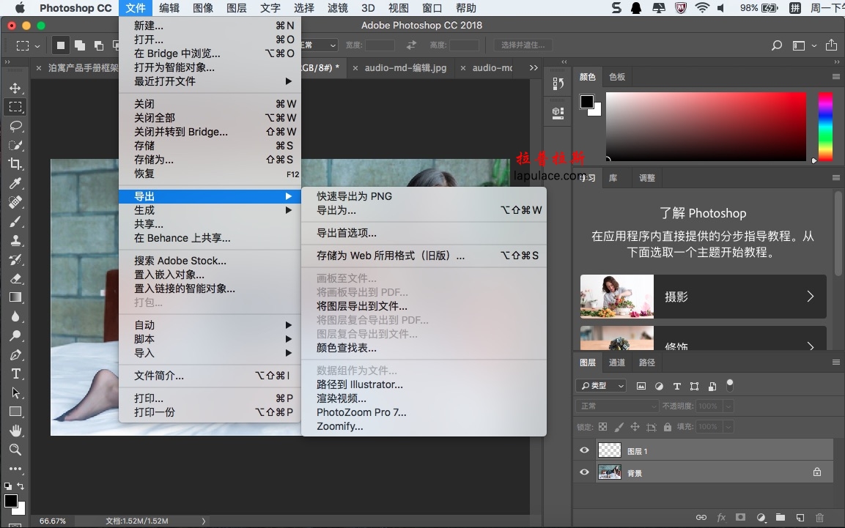Expand the 脚本 submenu

click(210, 339)
